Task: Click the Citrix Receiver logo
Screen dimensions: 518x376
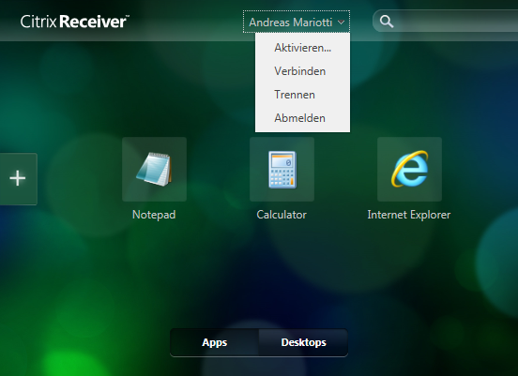Action: (75, 22)
